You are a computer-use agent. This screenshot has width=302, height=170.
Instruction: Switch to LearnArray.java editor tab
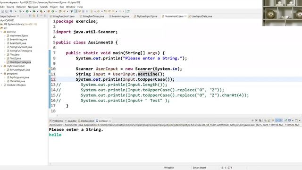click(119, 17)
